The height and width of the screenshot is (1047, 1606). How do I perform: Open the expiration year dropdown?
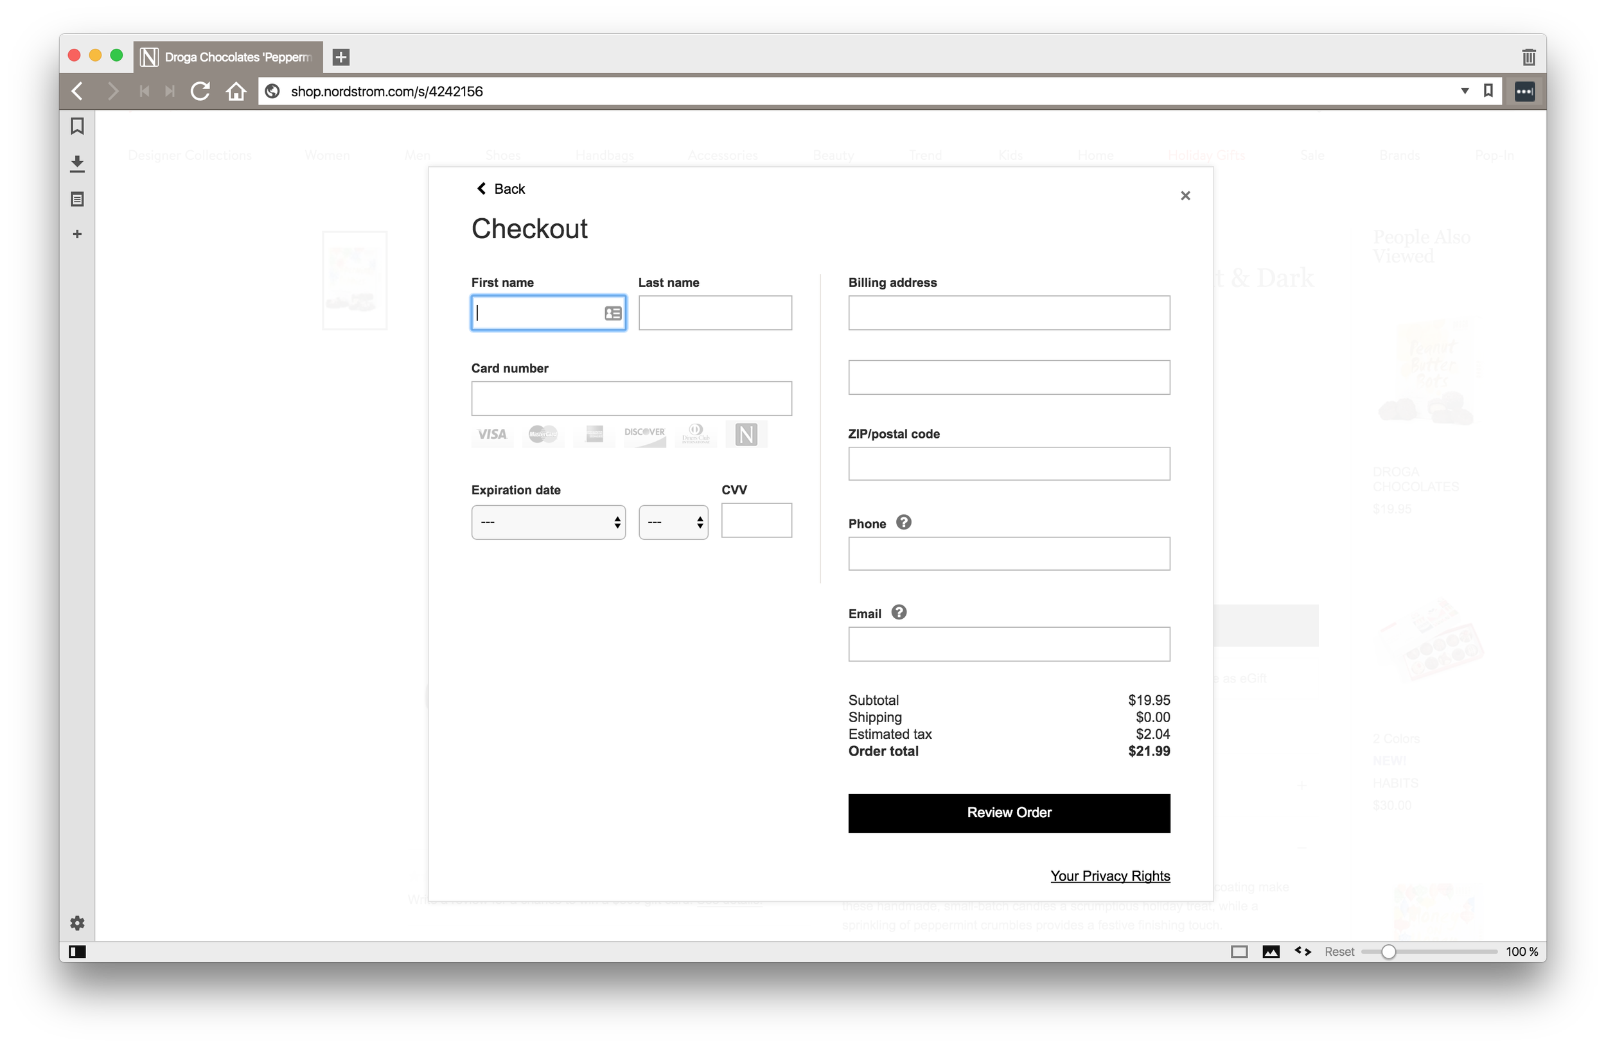[673, 523]
